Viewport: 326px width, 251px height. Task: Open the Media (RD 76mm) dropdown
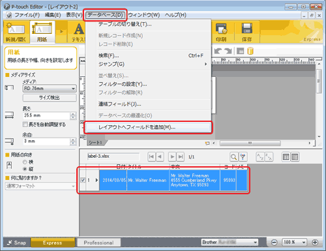[50, 89]
